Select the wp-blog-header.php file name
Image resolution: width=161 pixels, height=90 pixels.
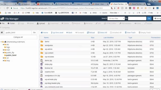point(52,83)
